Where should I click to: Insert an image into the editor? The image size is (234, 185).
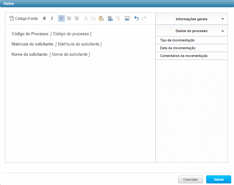(x=127, y=18)
